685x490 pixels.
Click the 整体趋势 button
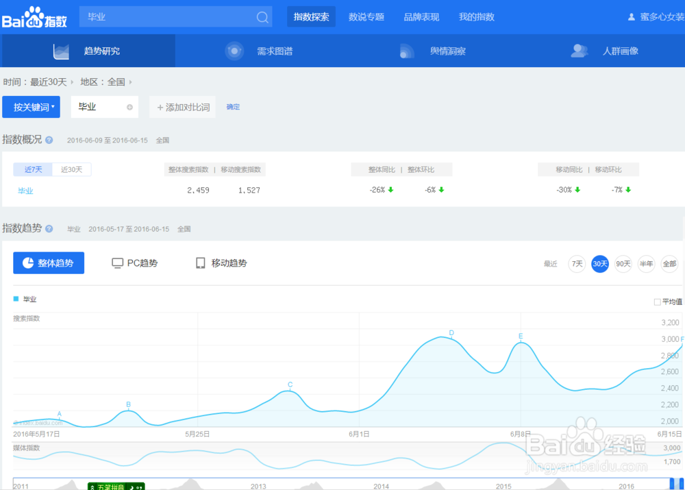[x=49, y=262]
